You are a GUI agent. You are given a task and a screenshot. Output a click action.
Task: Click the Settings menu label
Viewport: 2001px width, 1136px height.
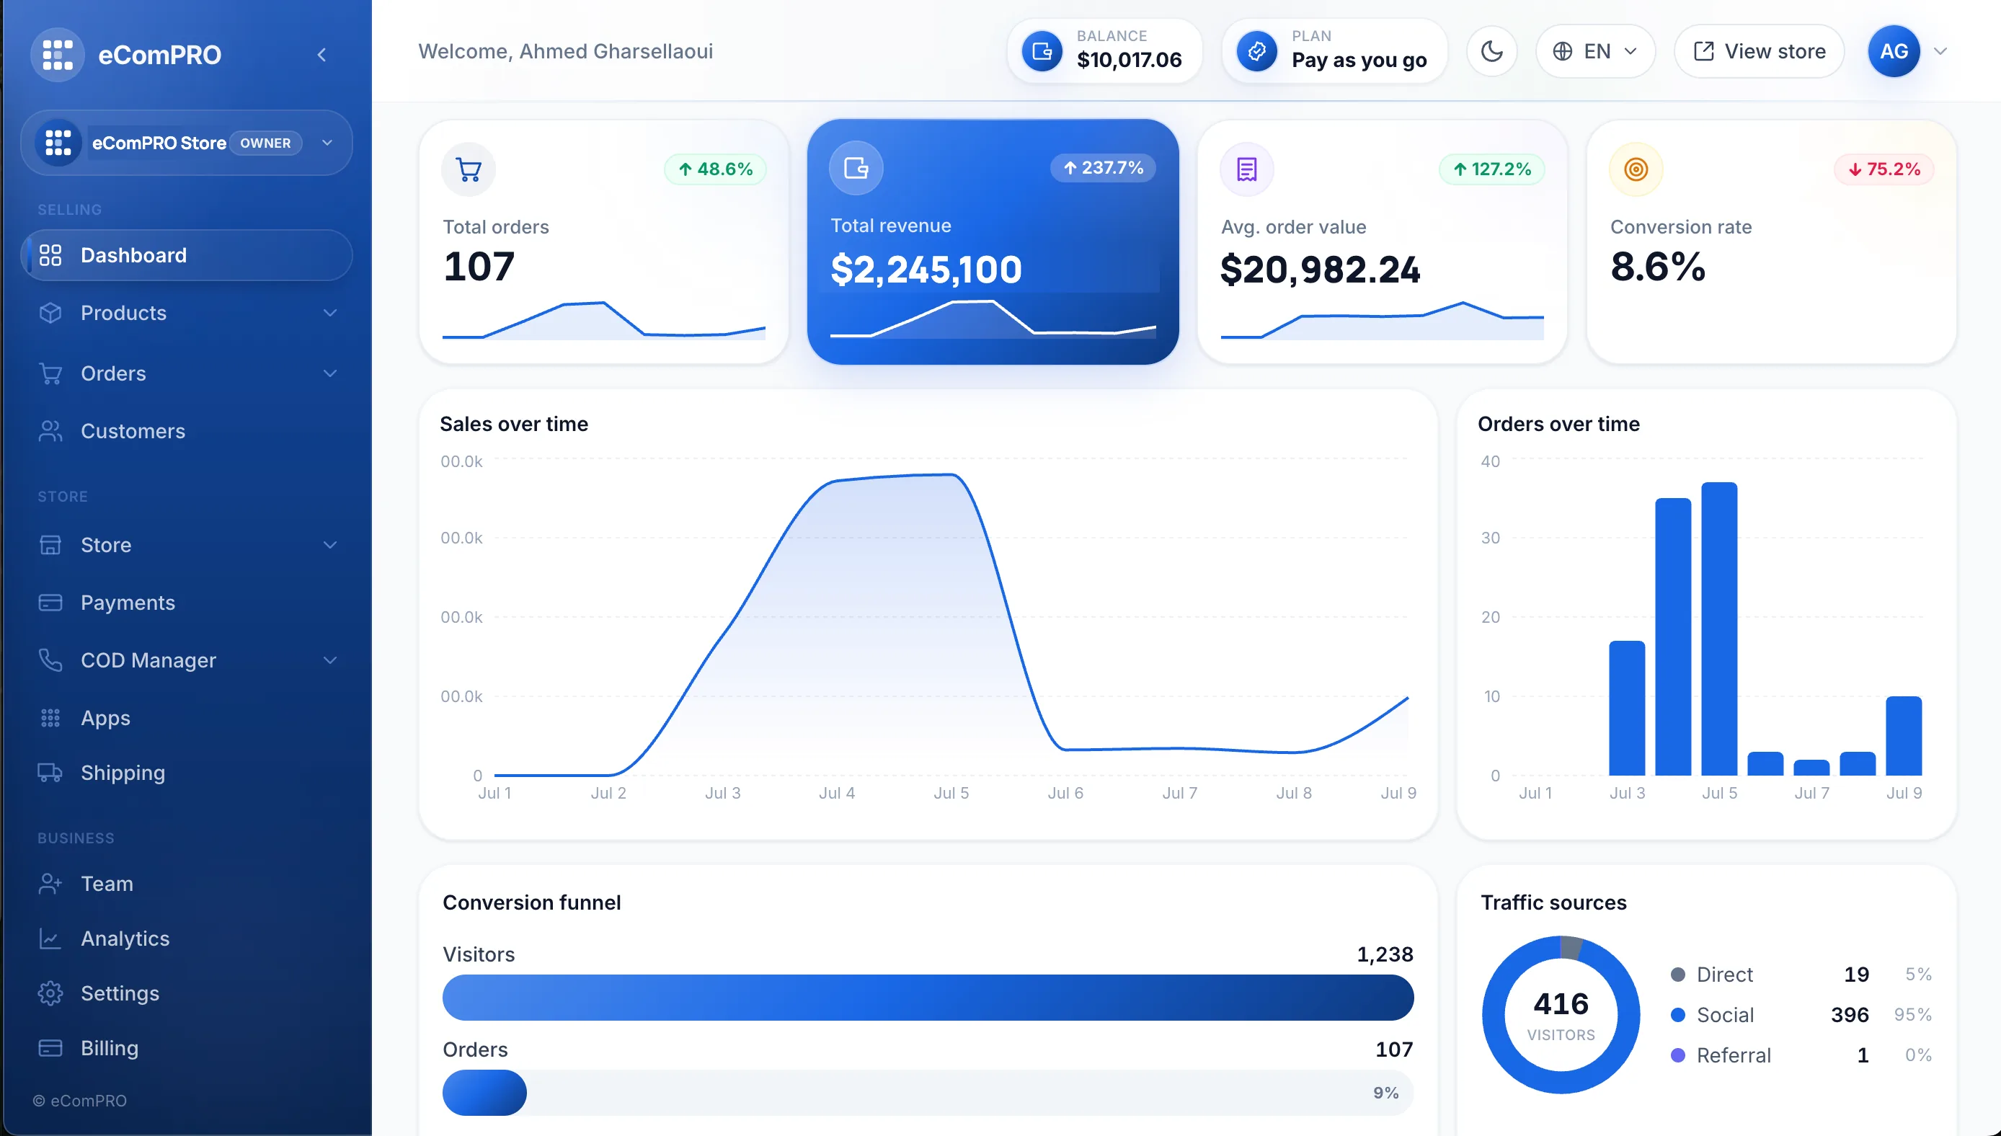coord(120,993)
